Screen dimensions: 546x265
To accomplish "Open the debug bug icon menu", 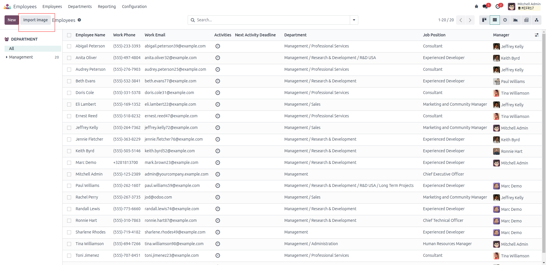I will [x=477, y=7].
